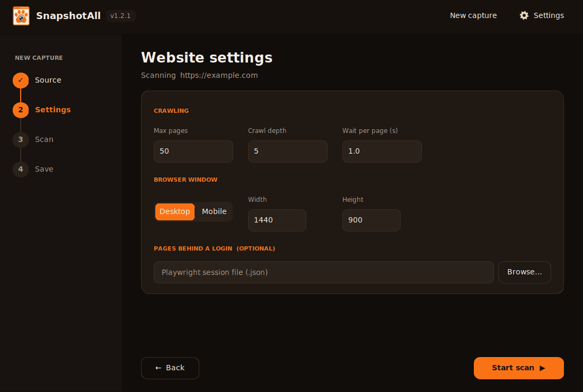
Task: Click the Source step checkmark circle
Action: (21, 81)
